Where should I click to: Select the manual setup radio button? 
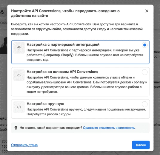[x=144, y=104]
